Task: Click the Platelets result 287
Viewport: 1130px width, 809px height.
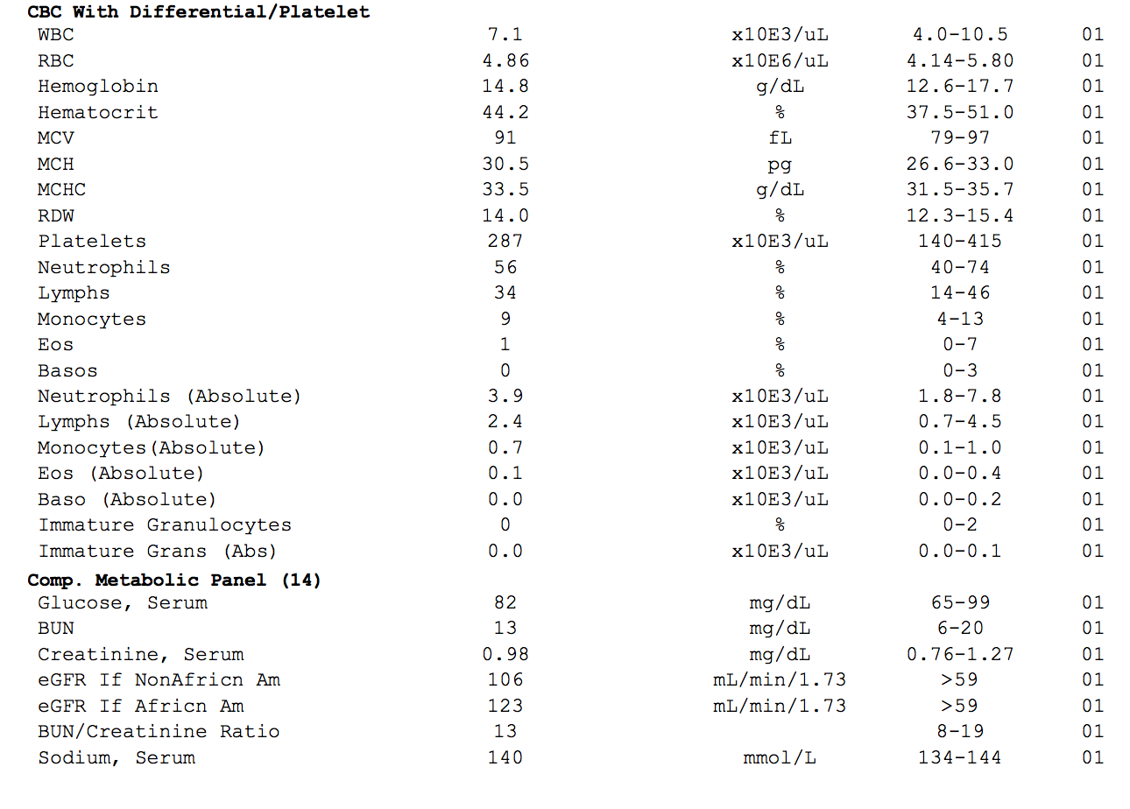Action: 505,242
